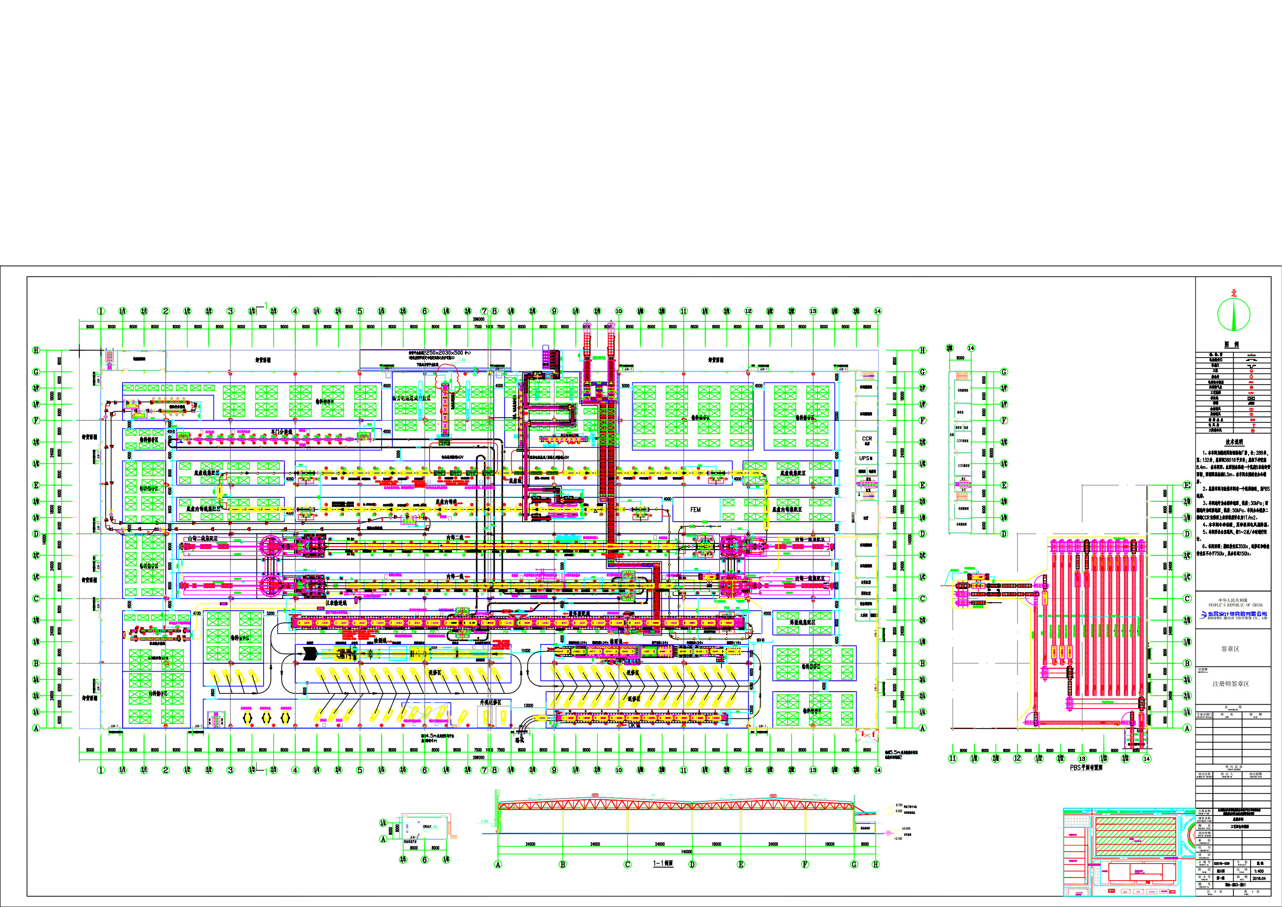Click grid bubble 14 above the main plan
The height and width of the screenshot is (907, 1282).
point(878,311)
